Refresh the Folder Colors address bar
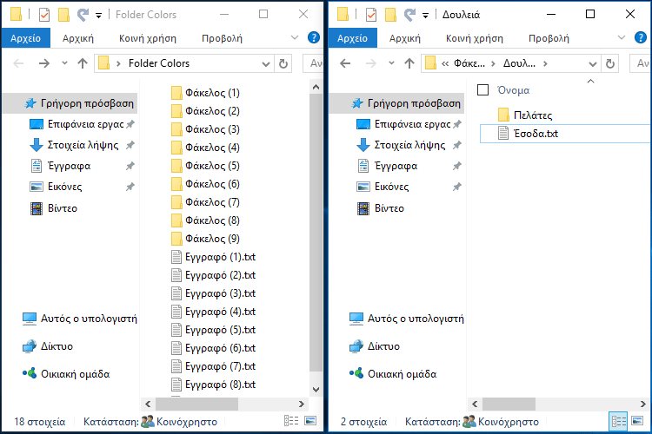The width and height of the screenshot is (652, 434). pos(283,63)
